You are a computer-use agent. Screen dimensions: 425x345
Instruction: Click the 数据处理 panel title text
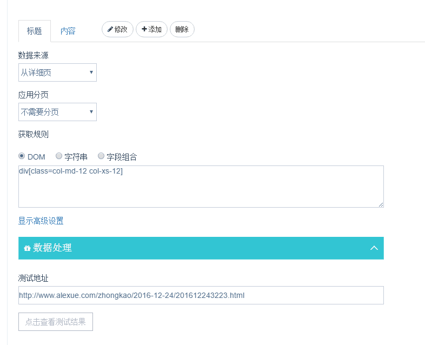tap(52, 248)
